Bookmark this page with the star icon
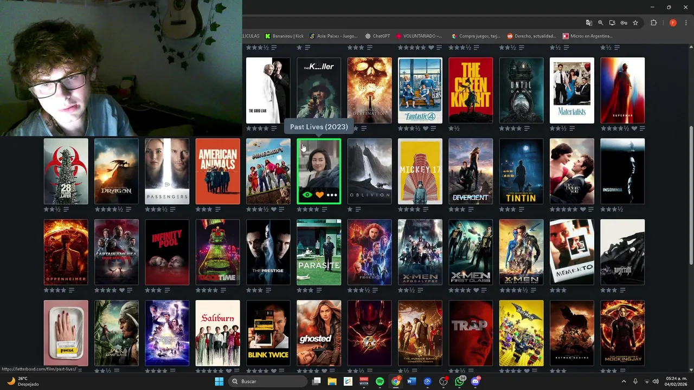Image resolution: width=694 pixels, height=390 pixels. 635,23
